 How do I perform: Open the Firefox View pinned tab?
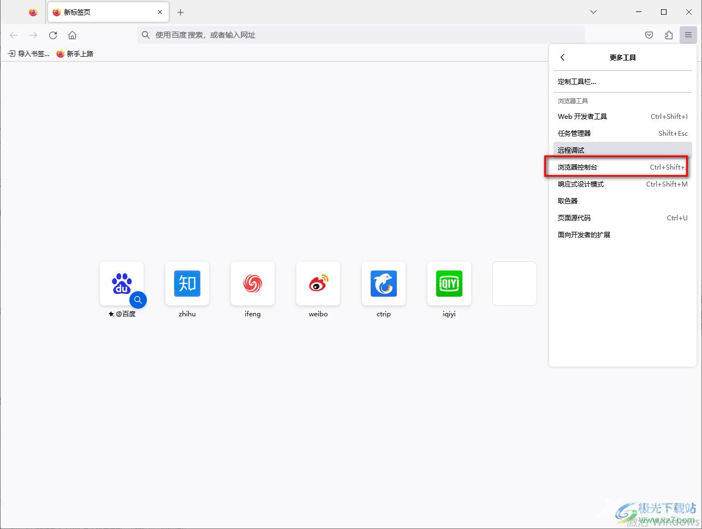click(x=33, y=12)
